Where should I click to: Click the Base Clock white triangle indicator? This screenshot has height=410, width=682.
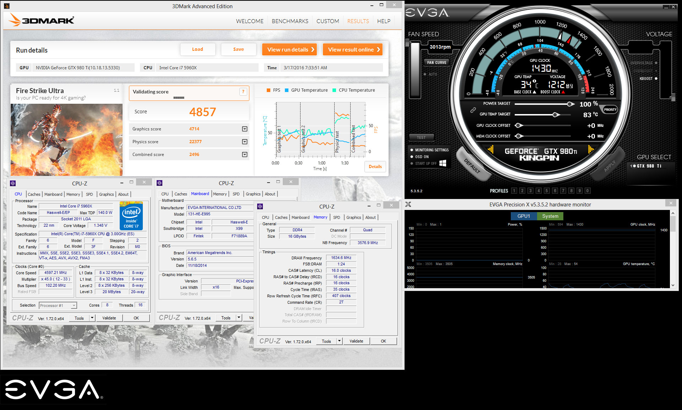click(x=534, y=92)
